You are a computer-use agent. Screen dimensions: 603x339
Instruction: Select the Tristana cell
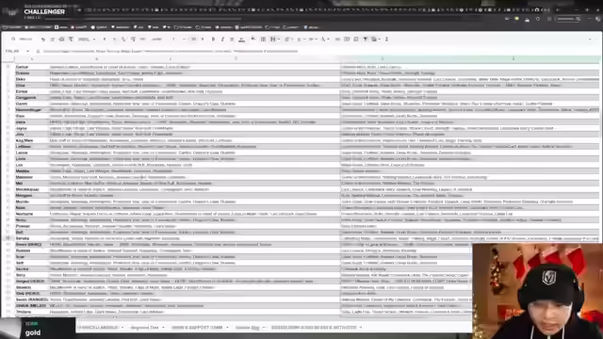31,312
